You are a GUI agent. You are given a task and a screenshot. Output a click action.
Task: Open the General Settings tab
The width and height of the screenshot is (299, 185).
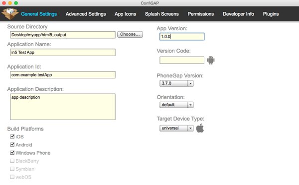coord(39,14)
